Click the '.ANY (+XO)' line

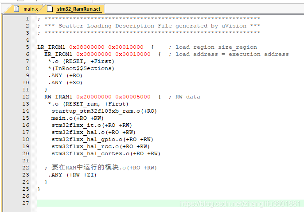(x=65, y=82)
